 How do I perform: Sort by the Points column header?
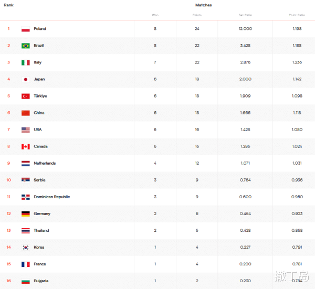pos(197,15)
